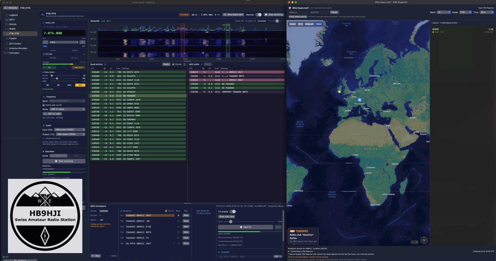Click the Halt TX button
This screenshot has height=261, width=496.
(x=245, y=227)
